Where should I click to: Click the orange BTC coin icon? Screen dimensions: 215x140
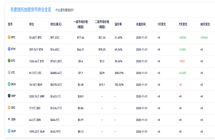9,37
